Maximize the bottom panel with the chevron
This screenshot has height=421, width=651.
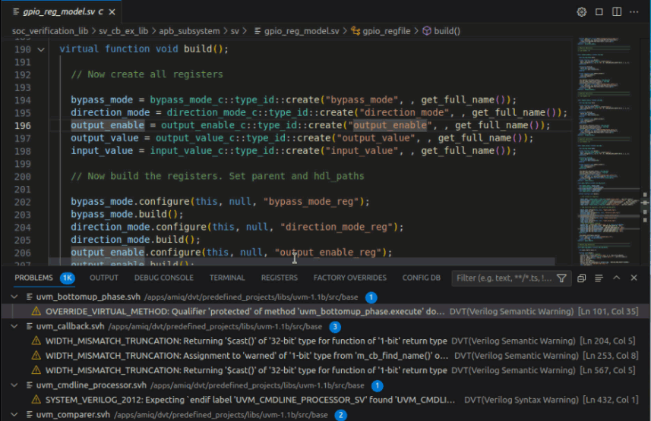point(616,278)
